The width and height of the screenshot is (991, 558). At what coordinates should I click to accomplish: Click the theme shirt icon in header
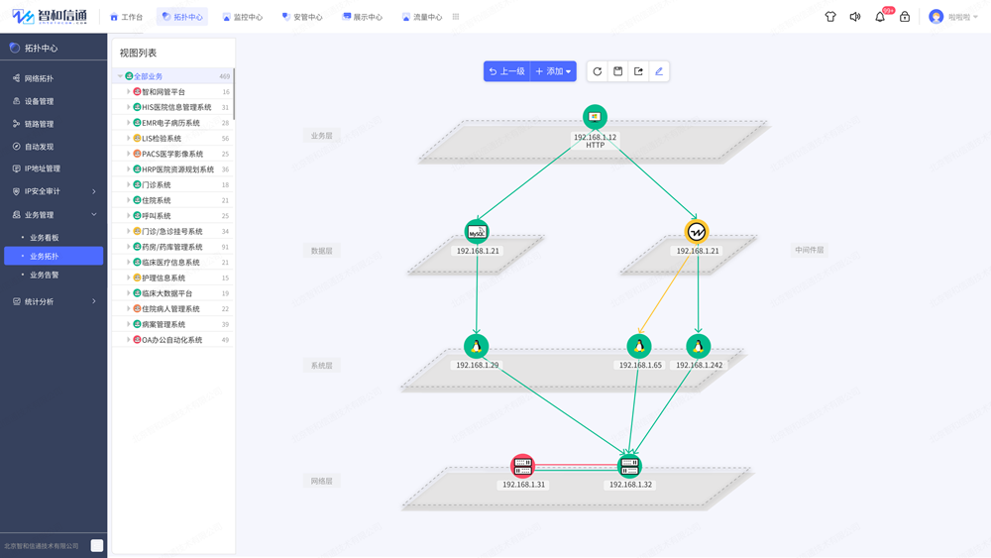830,17
